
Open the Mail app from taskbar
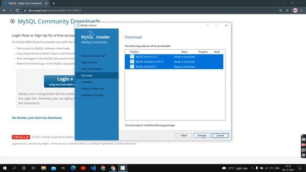point(54,168)
